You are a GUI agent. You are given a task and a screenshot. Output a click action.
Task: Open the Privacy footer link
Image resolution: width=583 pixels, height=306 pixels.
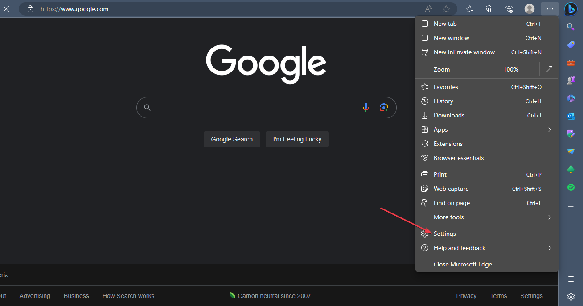(x=466, y=296)
